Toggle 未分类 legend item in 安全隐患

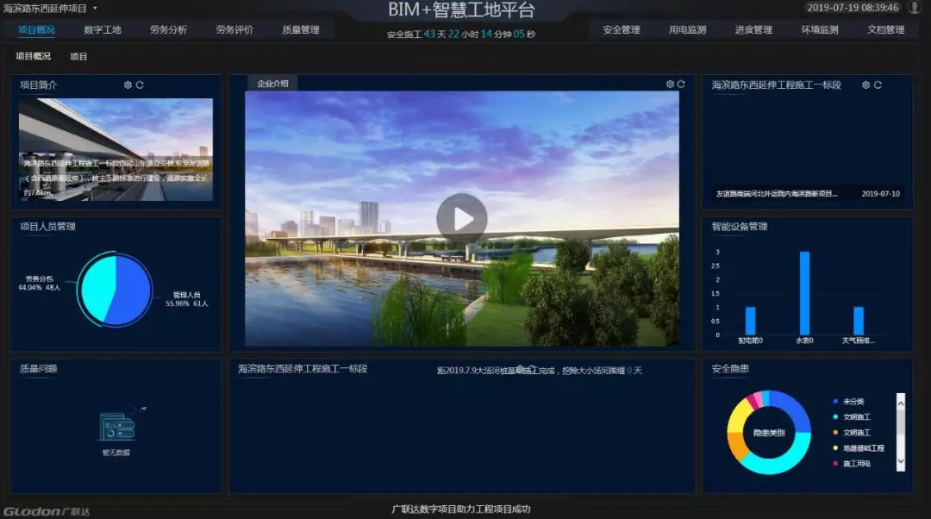point(853,402)
